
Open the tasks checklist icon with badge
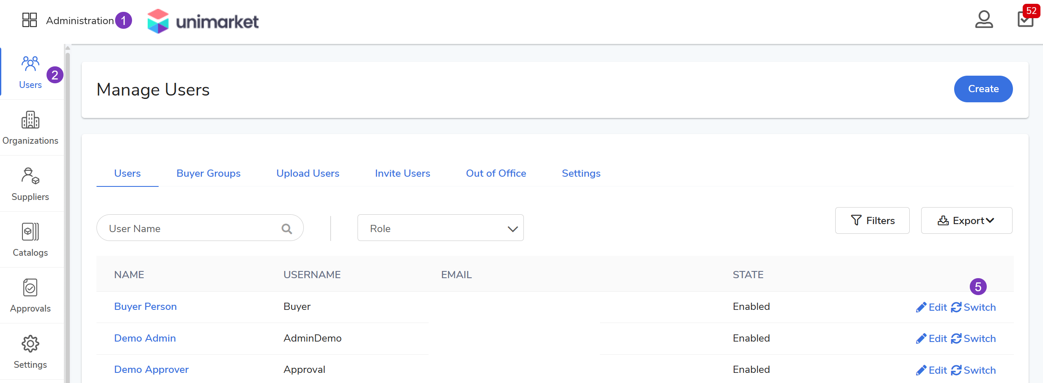click(1025, 19)
